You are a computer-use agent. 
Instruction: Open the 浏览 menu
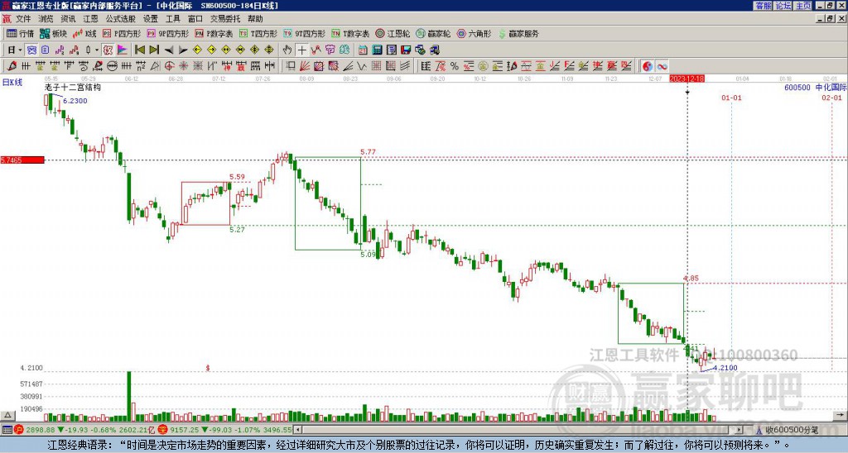(x=46, y=19)
